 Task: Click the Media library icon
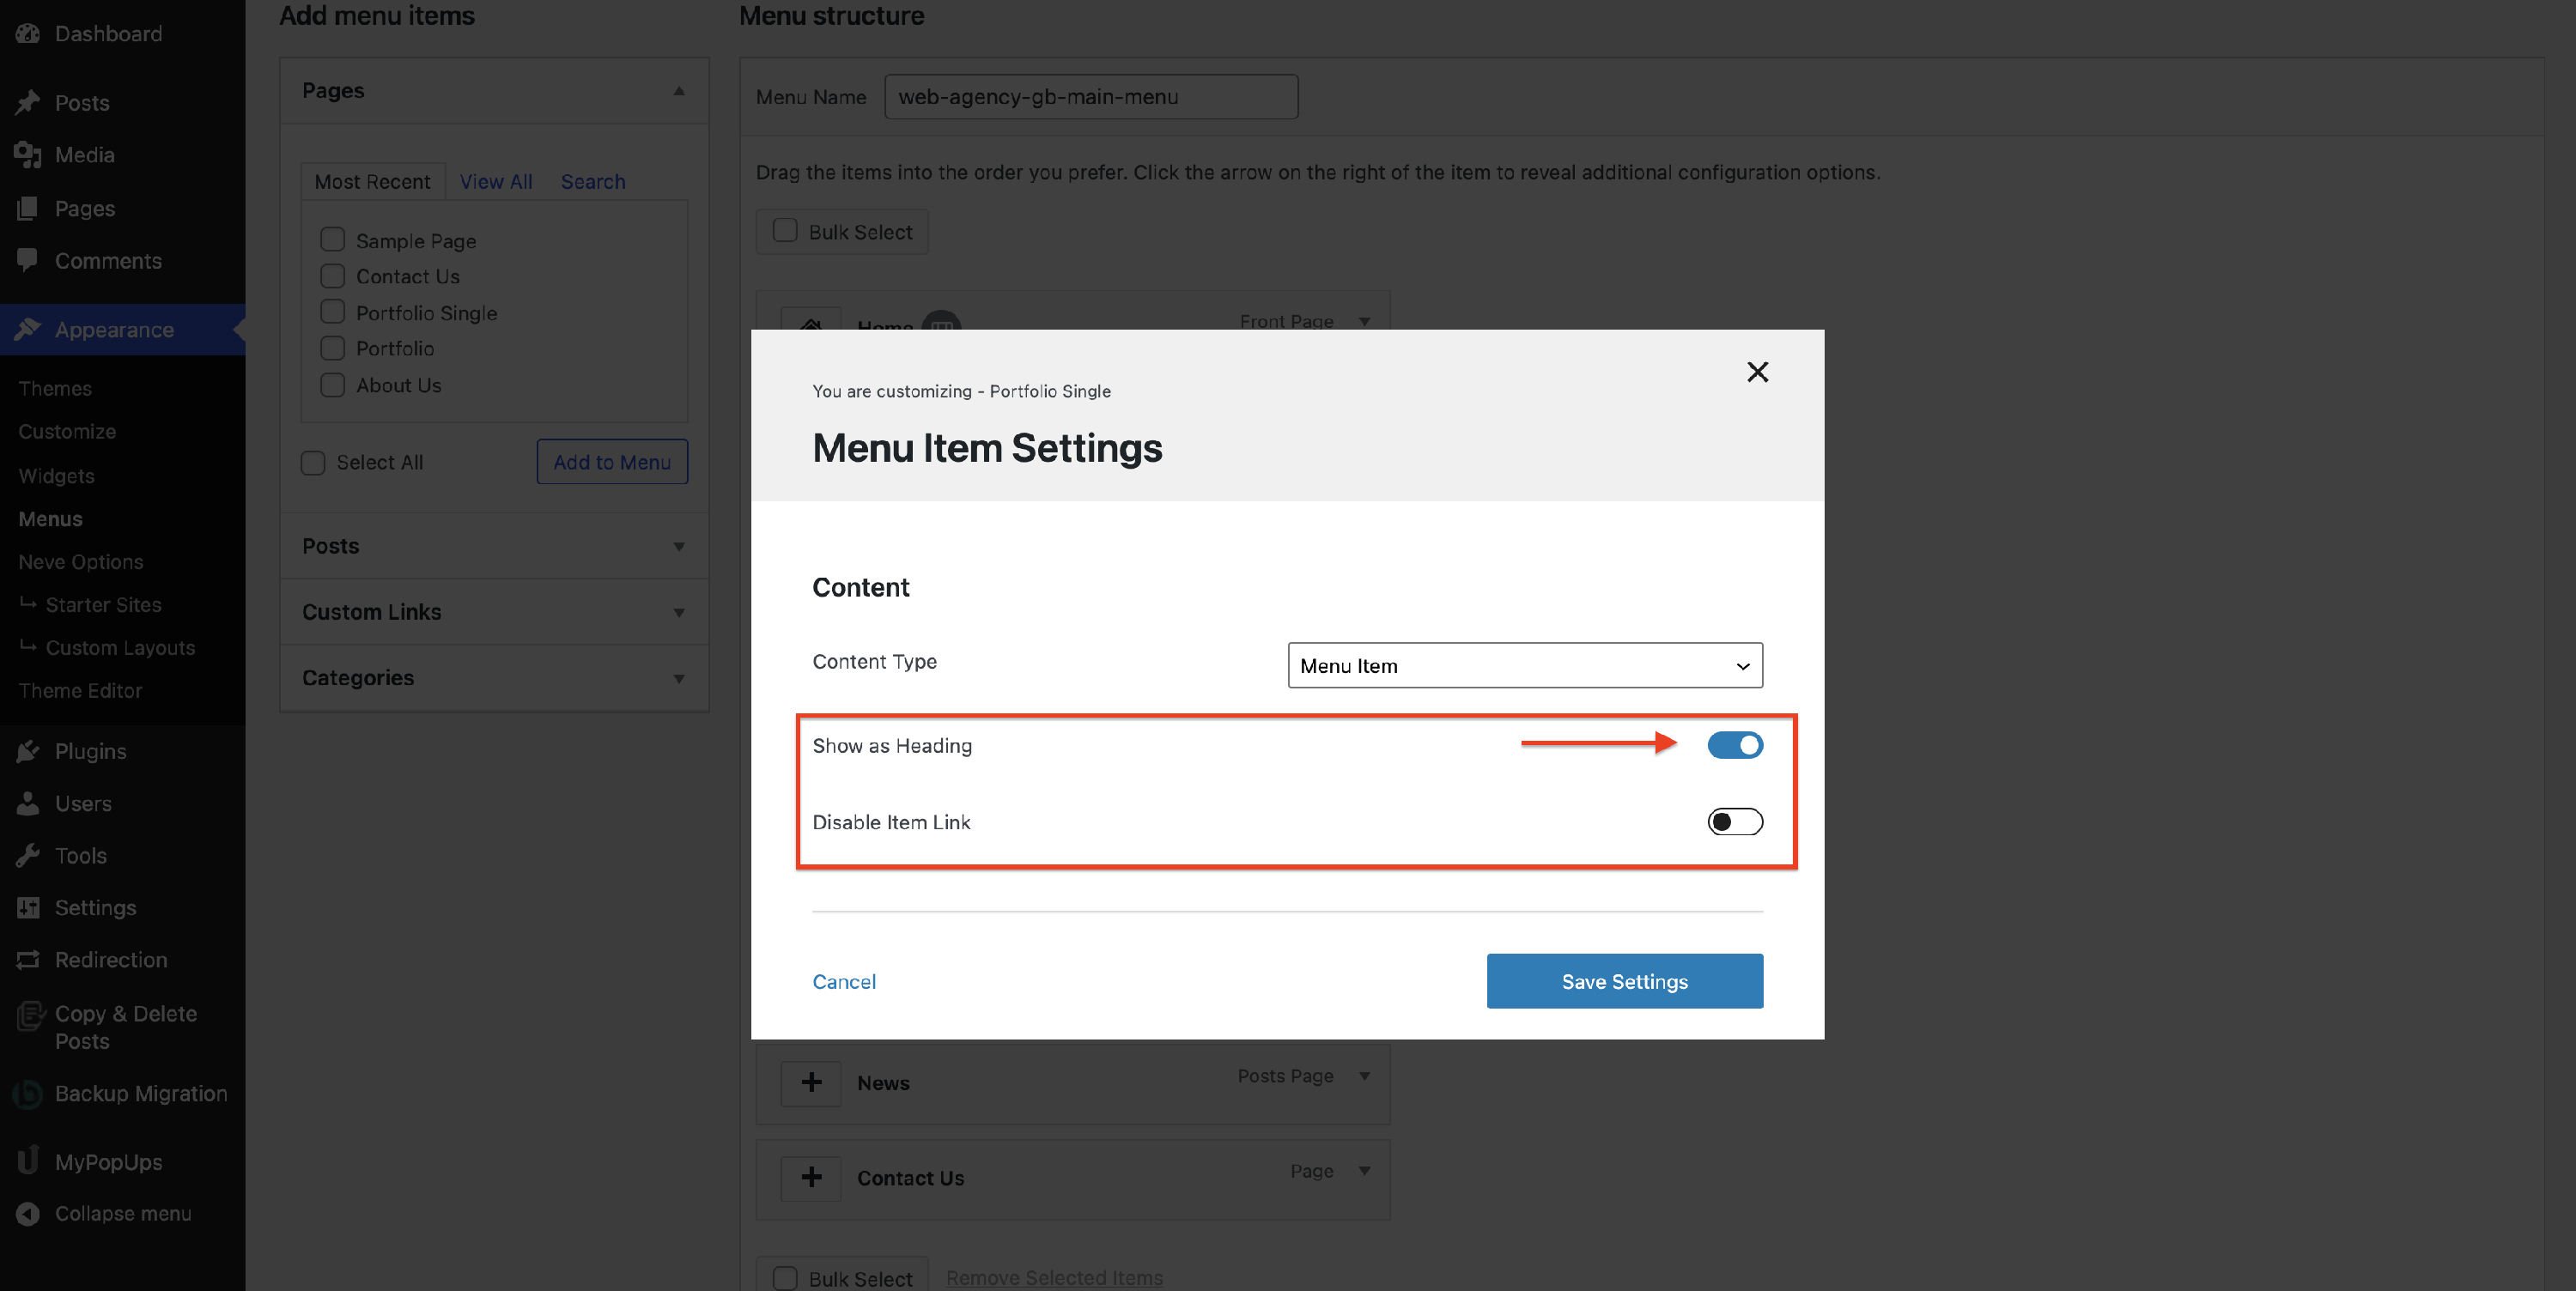click(28, 155)
